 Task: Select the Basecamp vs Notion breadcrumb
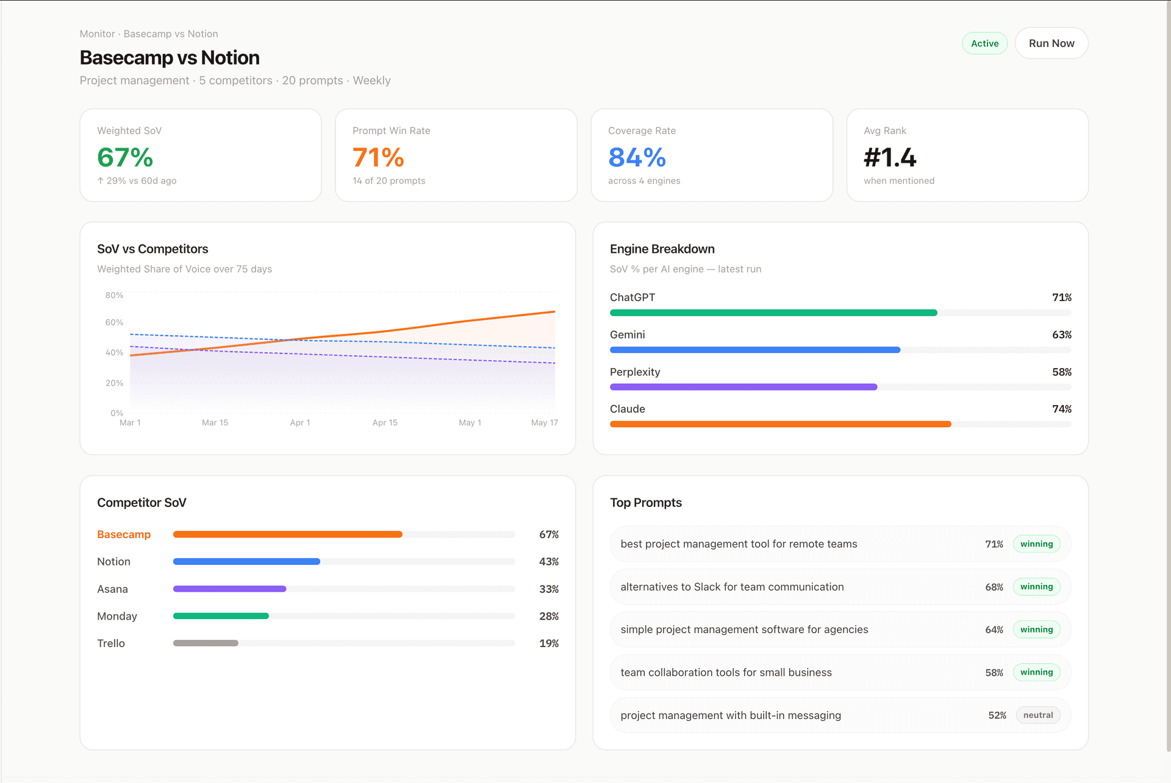(171, 34)
